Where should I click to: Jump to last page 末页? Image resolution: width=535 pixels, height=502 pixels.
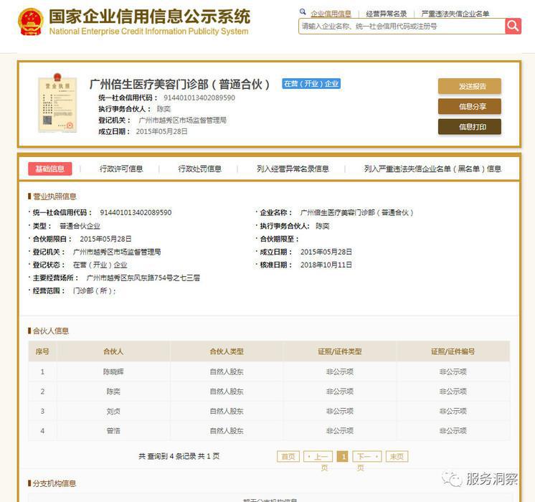pos(397,456)
